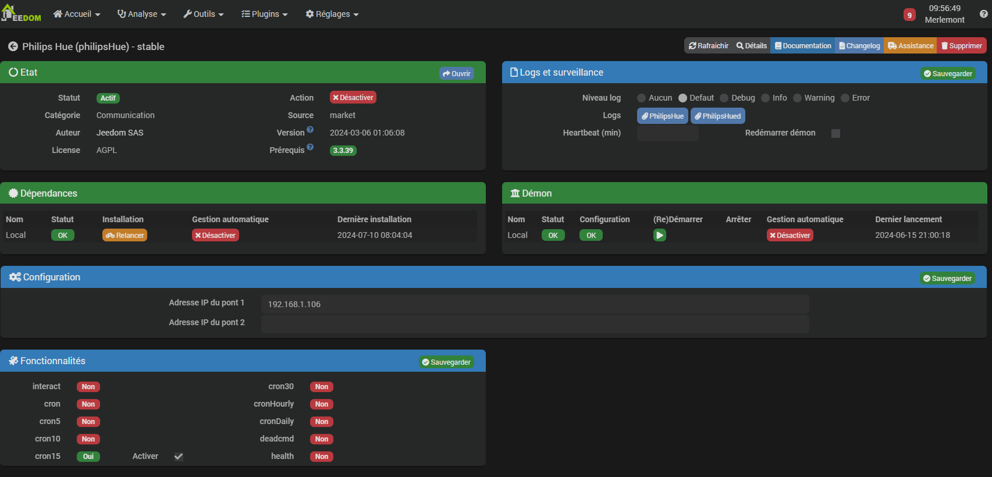Show Prérequis help tooltip icon
This screenshot has width=992, height=477.
point(310,147)
